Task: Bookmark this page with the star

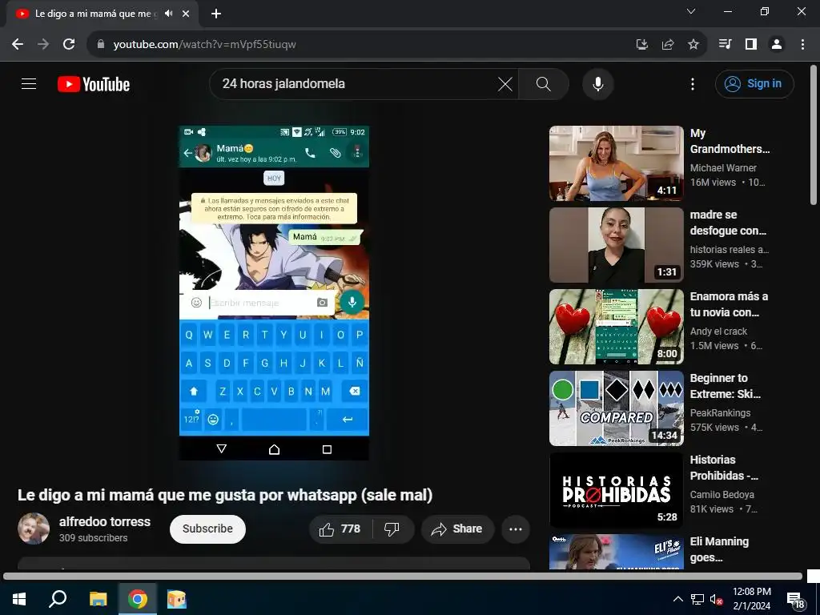Action: tap(693, 45)
